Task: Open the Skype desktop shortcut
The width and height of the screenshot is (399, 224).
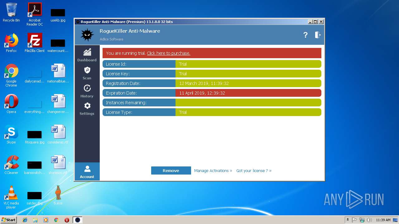Action: tap(11, 134)
